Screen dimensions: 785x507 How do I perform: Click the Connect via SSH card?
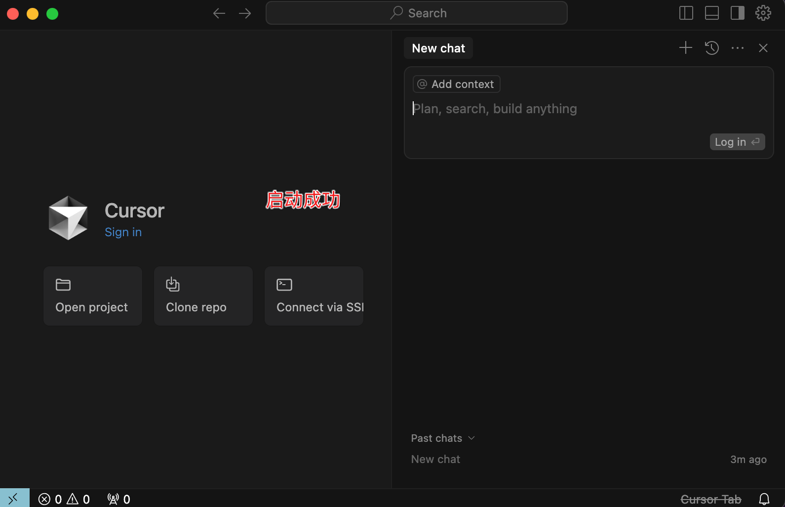pyautogui.click(x=314, y=296)
